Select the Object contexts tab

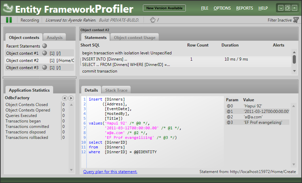[24, 37]
